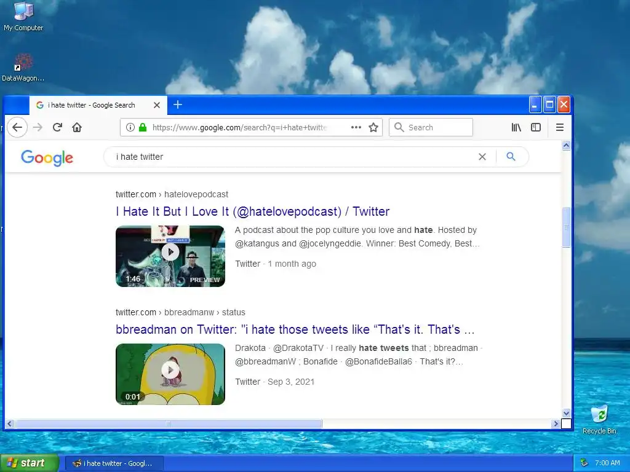
Task: Open the Library bookshelf icon
Action: tap(516, 127)
